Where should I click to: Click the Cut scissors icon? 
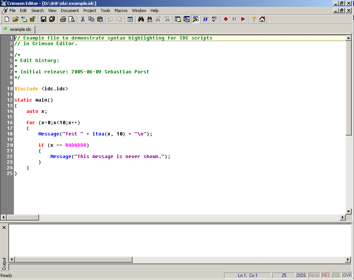click(83, 19)
